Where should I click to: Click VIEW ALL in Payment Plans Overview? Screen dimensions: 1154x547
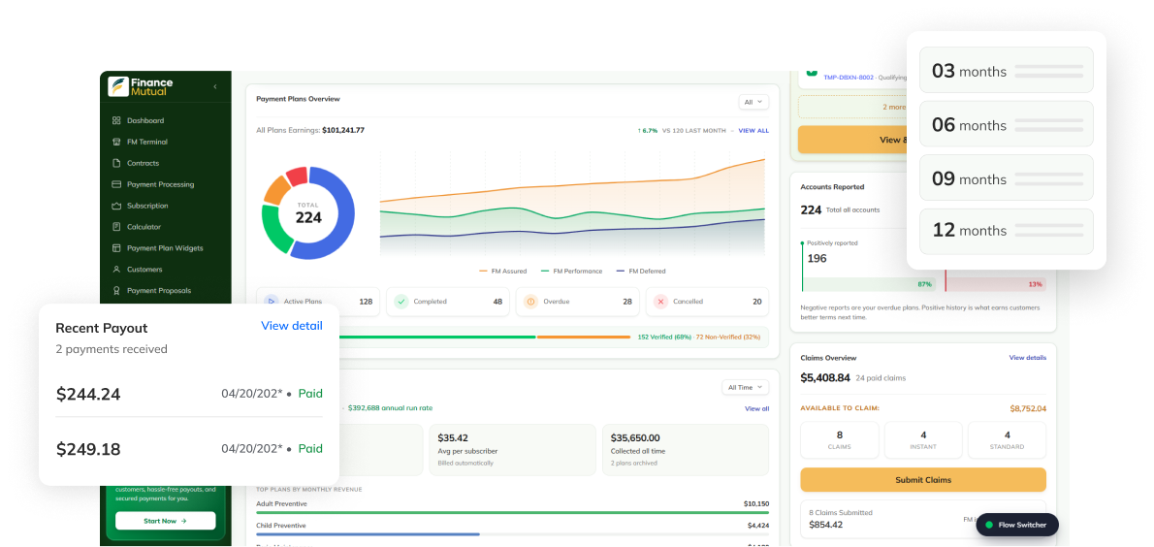click(753, 130)
